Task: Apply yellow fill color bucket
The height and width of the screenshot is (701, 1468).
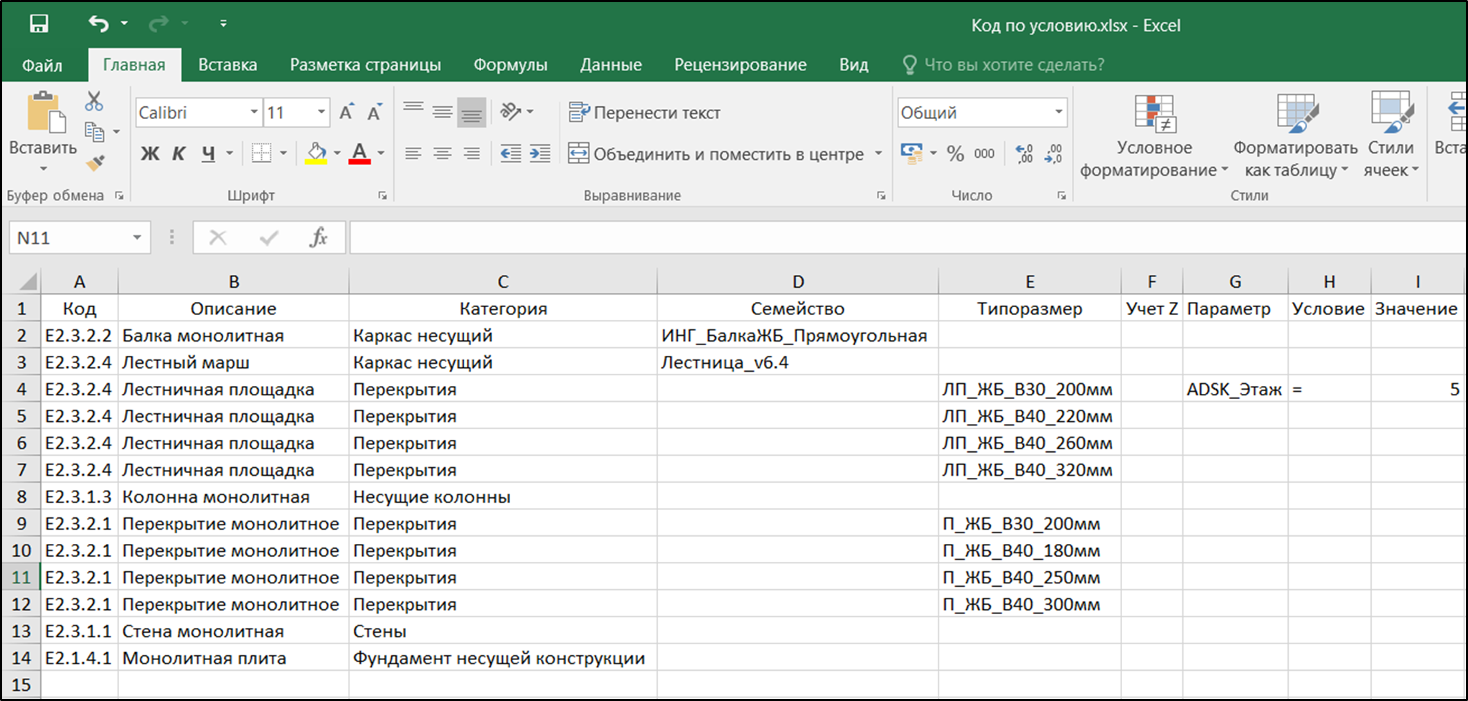Action: click(x=316, y=153)
